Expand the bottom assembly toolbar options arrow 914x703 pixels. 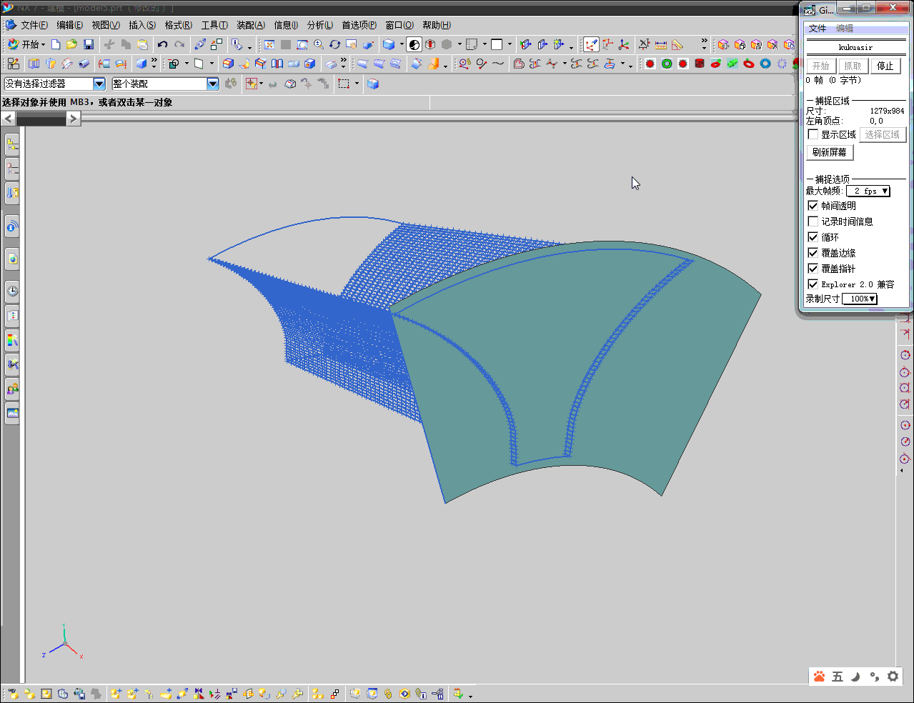coord(470,695)
